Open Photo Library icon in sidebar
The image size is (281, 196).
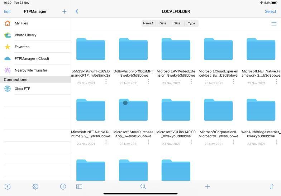coord(8,35)
